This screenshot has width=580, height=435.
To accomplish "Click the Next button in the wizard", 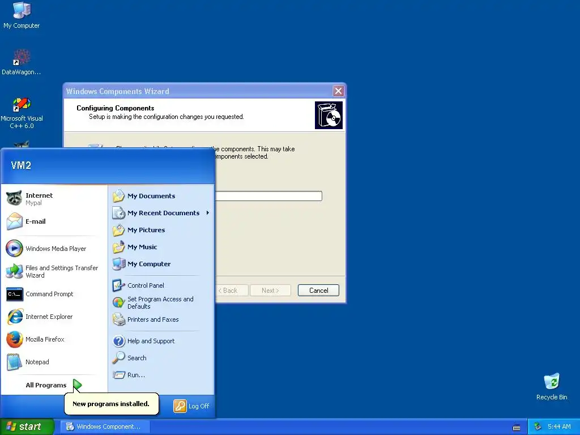I will pyautogui.click(x=270, y=291).
